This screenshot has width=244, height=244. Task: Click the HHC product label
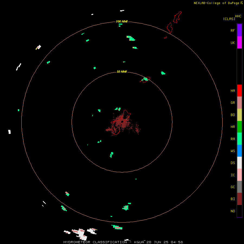click(x=238, y=16)
